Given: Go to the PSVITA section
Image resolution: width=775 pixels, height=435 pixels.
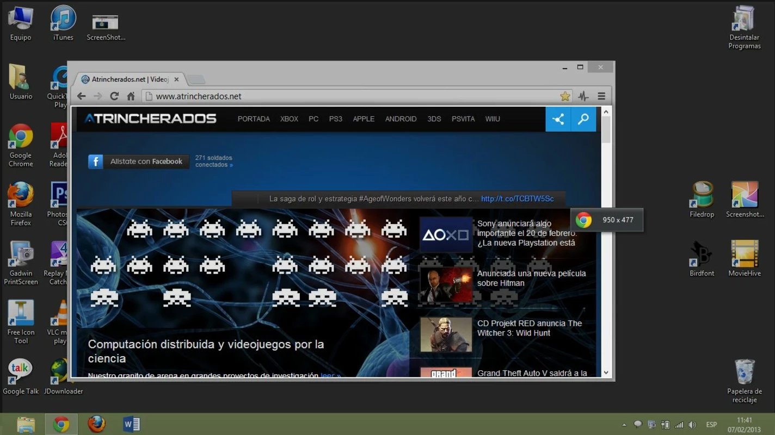Looking at the screenshot, I should [x=463, y=119].
